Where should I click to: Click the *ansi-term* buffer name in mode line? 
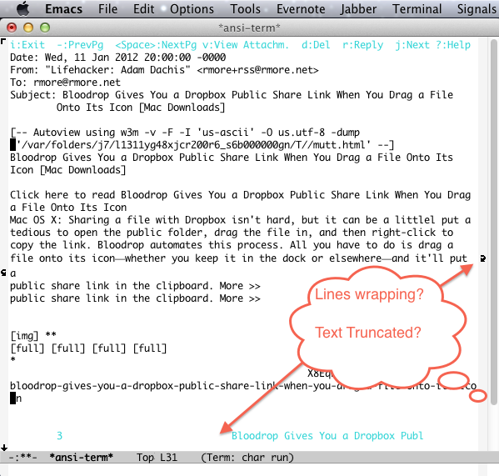(82, 458)
